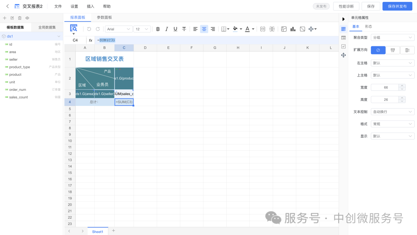Switch to the 形态 properties tab
This screenshot has height=235, width=417.
[x=368, y=26]
